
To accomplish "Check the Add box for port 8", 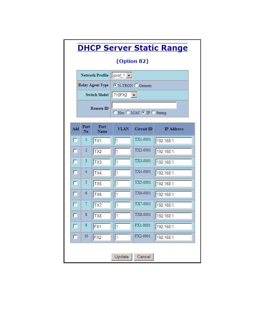I will pyautogui.click(x=75, y=215).
